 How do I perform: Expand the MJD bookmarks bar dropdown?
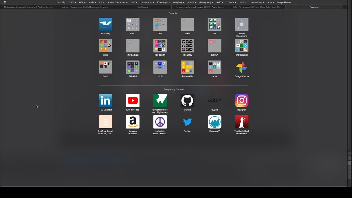271,2
